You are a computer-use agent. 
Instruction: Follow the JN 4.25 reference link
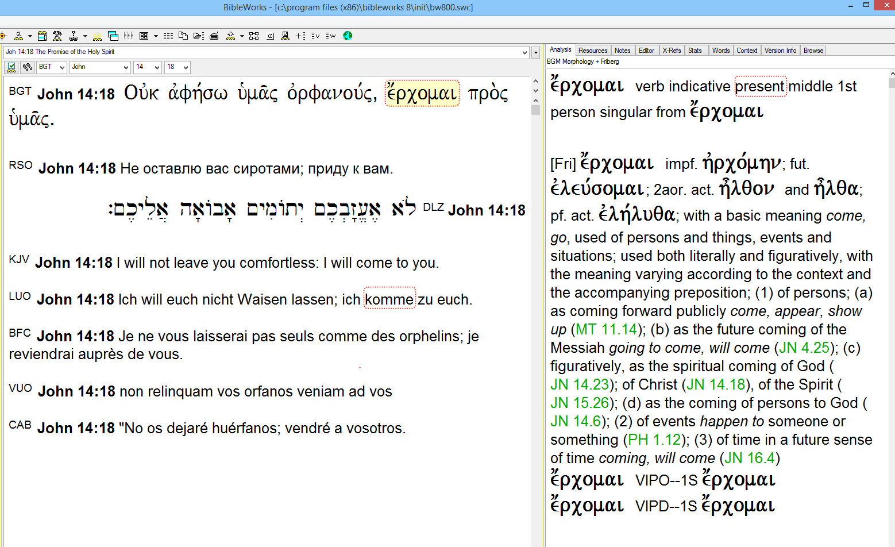click(804, 348)
